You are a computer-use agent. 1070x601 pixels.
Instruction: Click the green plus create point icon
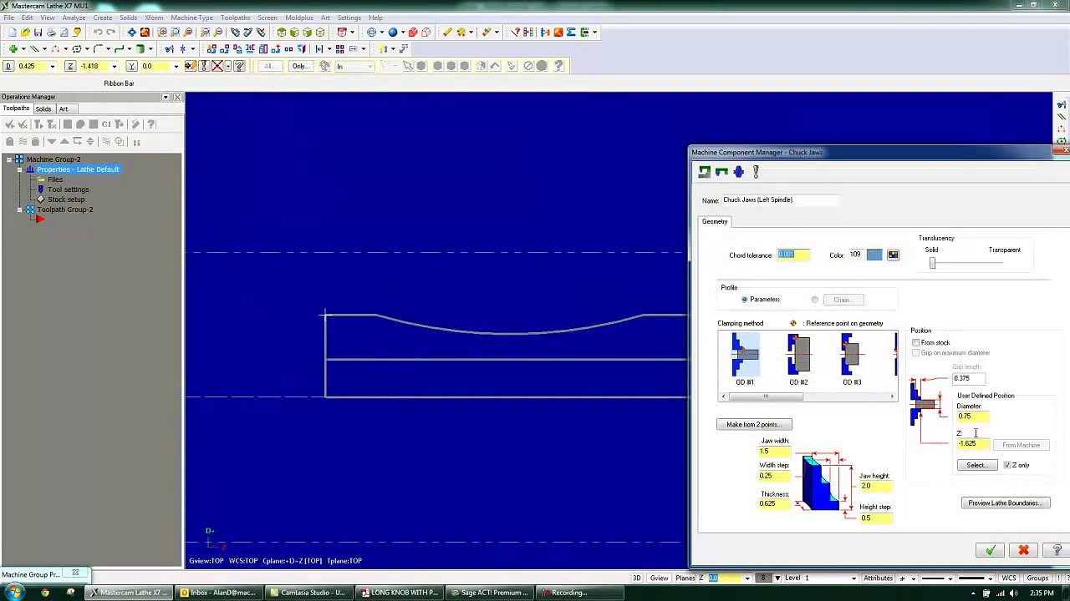pos(13,49)
